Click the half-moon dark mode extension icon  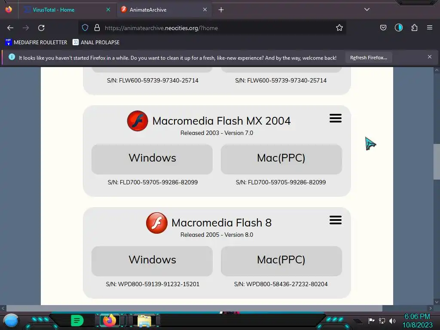click(x=398, y=27)
